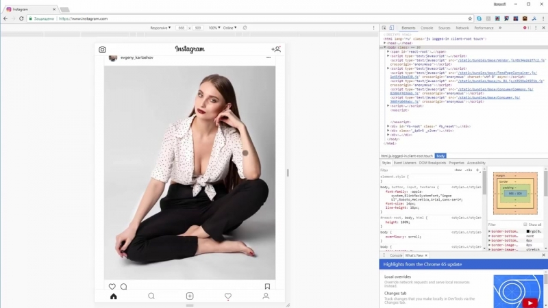Go back in browser history

coord(5,18)
